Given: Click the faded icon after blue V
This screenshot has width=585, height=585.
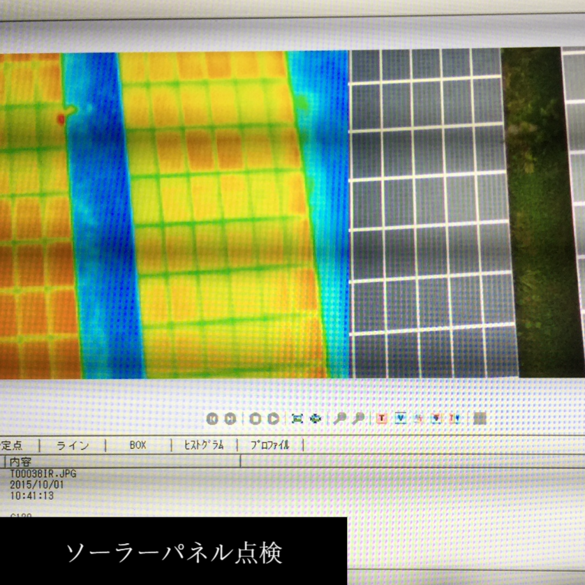Looking at the screenshot, I should point(419,418).
